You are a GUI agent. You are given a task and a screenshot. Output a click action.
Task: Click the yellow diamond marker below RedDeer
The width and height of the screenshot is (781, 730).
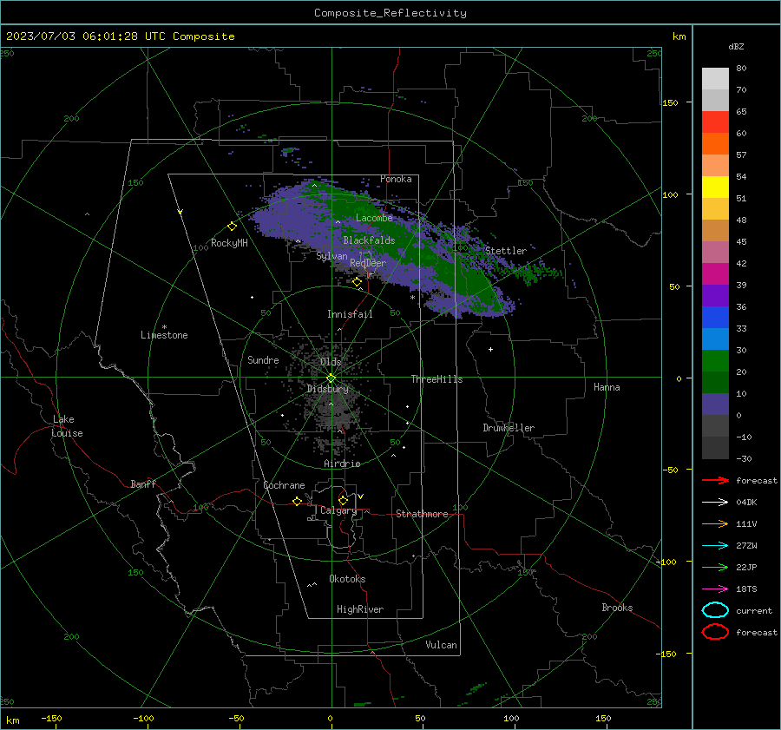click(358, 282)
